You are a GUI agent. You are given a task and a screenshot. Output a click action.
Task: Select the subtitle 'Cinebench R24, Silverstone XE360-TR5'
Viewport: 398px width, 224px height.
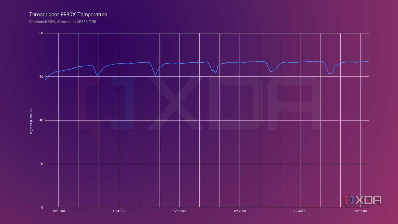pyautogui.click(x=63, y=22)
